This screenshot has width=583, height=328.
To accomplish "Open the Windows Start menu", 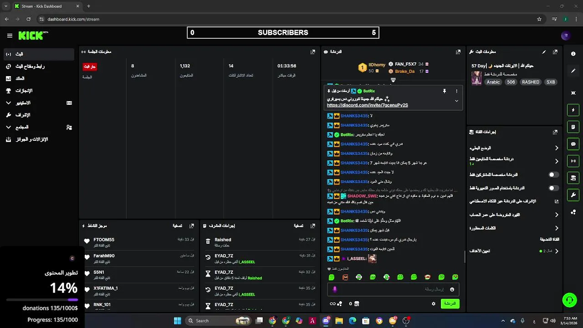I will coord(177,321).
